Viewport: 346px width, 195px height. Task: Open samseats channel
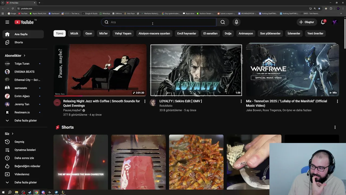point(23,88)
